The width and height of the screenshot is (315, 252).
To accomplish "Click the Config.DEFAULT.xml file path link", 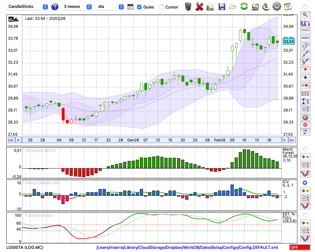I will point(187,248).
